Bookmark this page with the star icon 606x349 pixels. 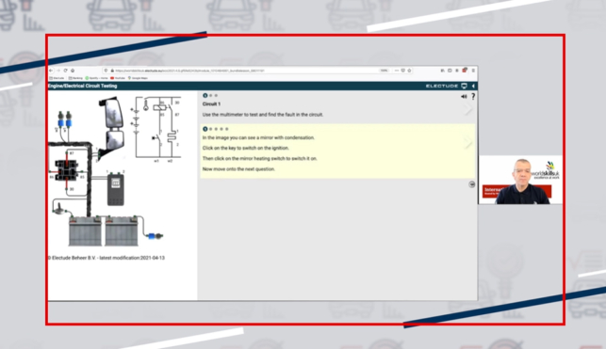coord(409,71)
